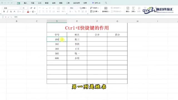Image resolution: width=178 pixels, height=100 pixels.
Task: Open the 工具 ribbon tab
Action: click(68, 3)
